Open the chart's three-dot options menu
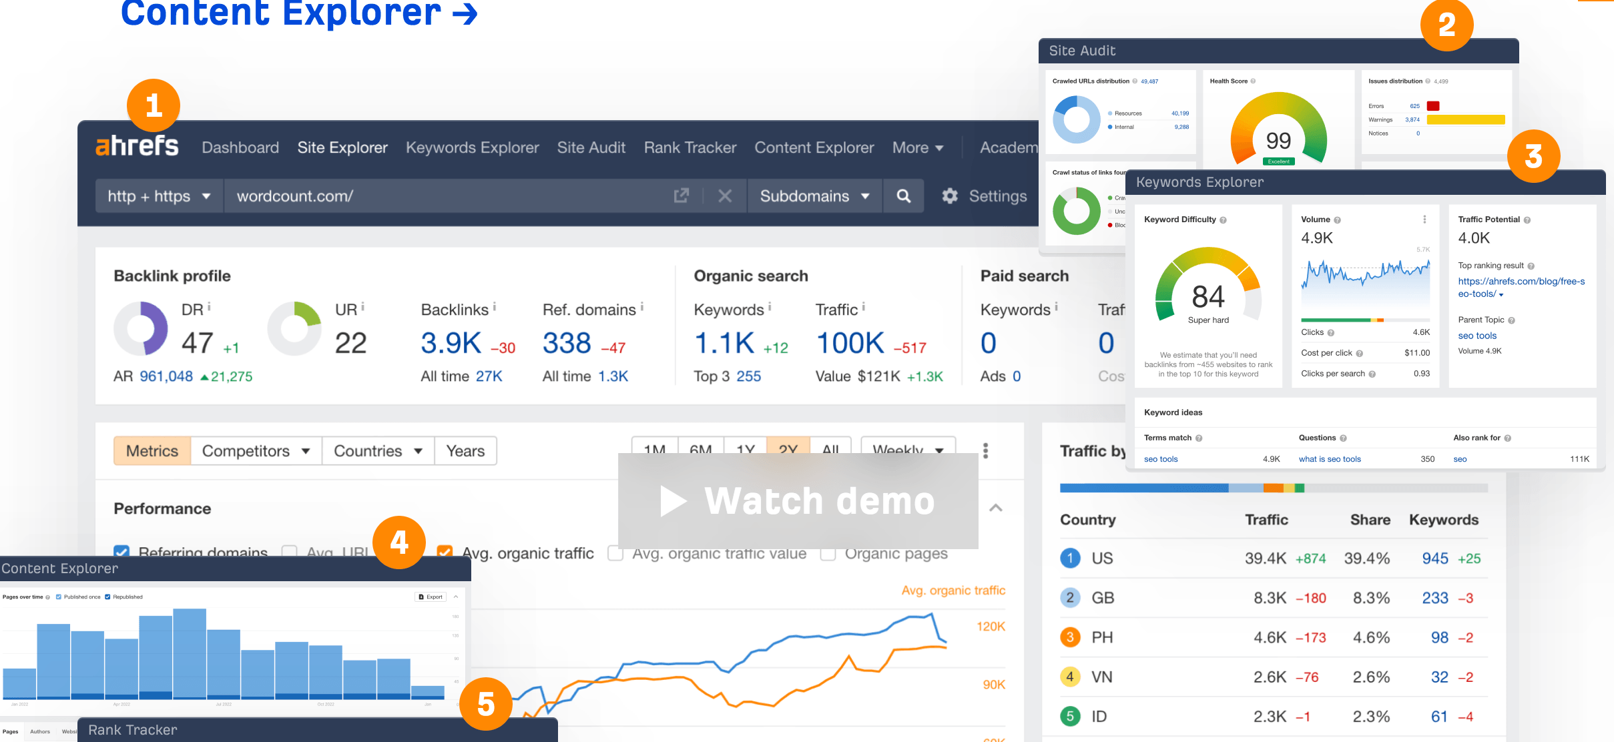1614x742 pixels. (985, 450)
